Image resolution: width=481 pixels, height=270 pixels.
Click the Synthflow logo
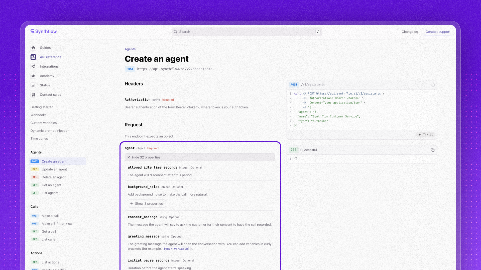pyautogui.click(x=44, y=31)
